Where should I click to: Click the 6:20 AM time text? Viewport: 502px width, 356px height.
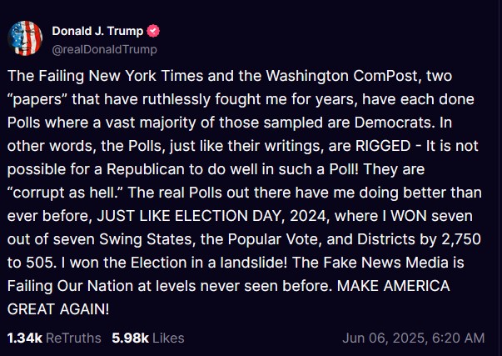click(x=458, y=338)
